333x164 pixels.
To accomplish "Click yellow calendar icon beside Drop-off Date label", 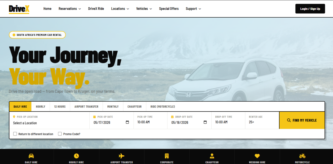I will (x=173, y=117).
